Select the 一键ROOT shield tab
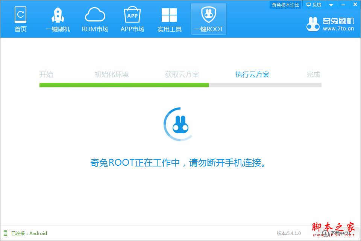The width and height of the screenshot is (361, 241). (208, 19)
